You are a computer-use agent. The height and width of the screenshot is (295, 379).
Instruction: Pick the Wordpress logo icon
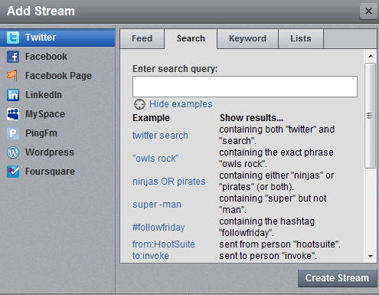tap(13, 152)
